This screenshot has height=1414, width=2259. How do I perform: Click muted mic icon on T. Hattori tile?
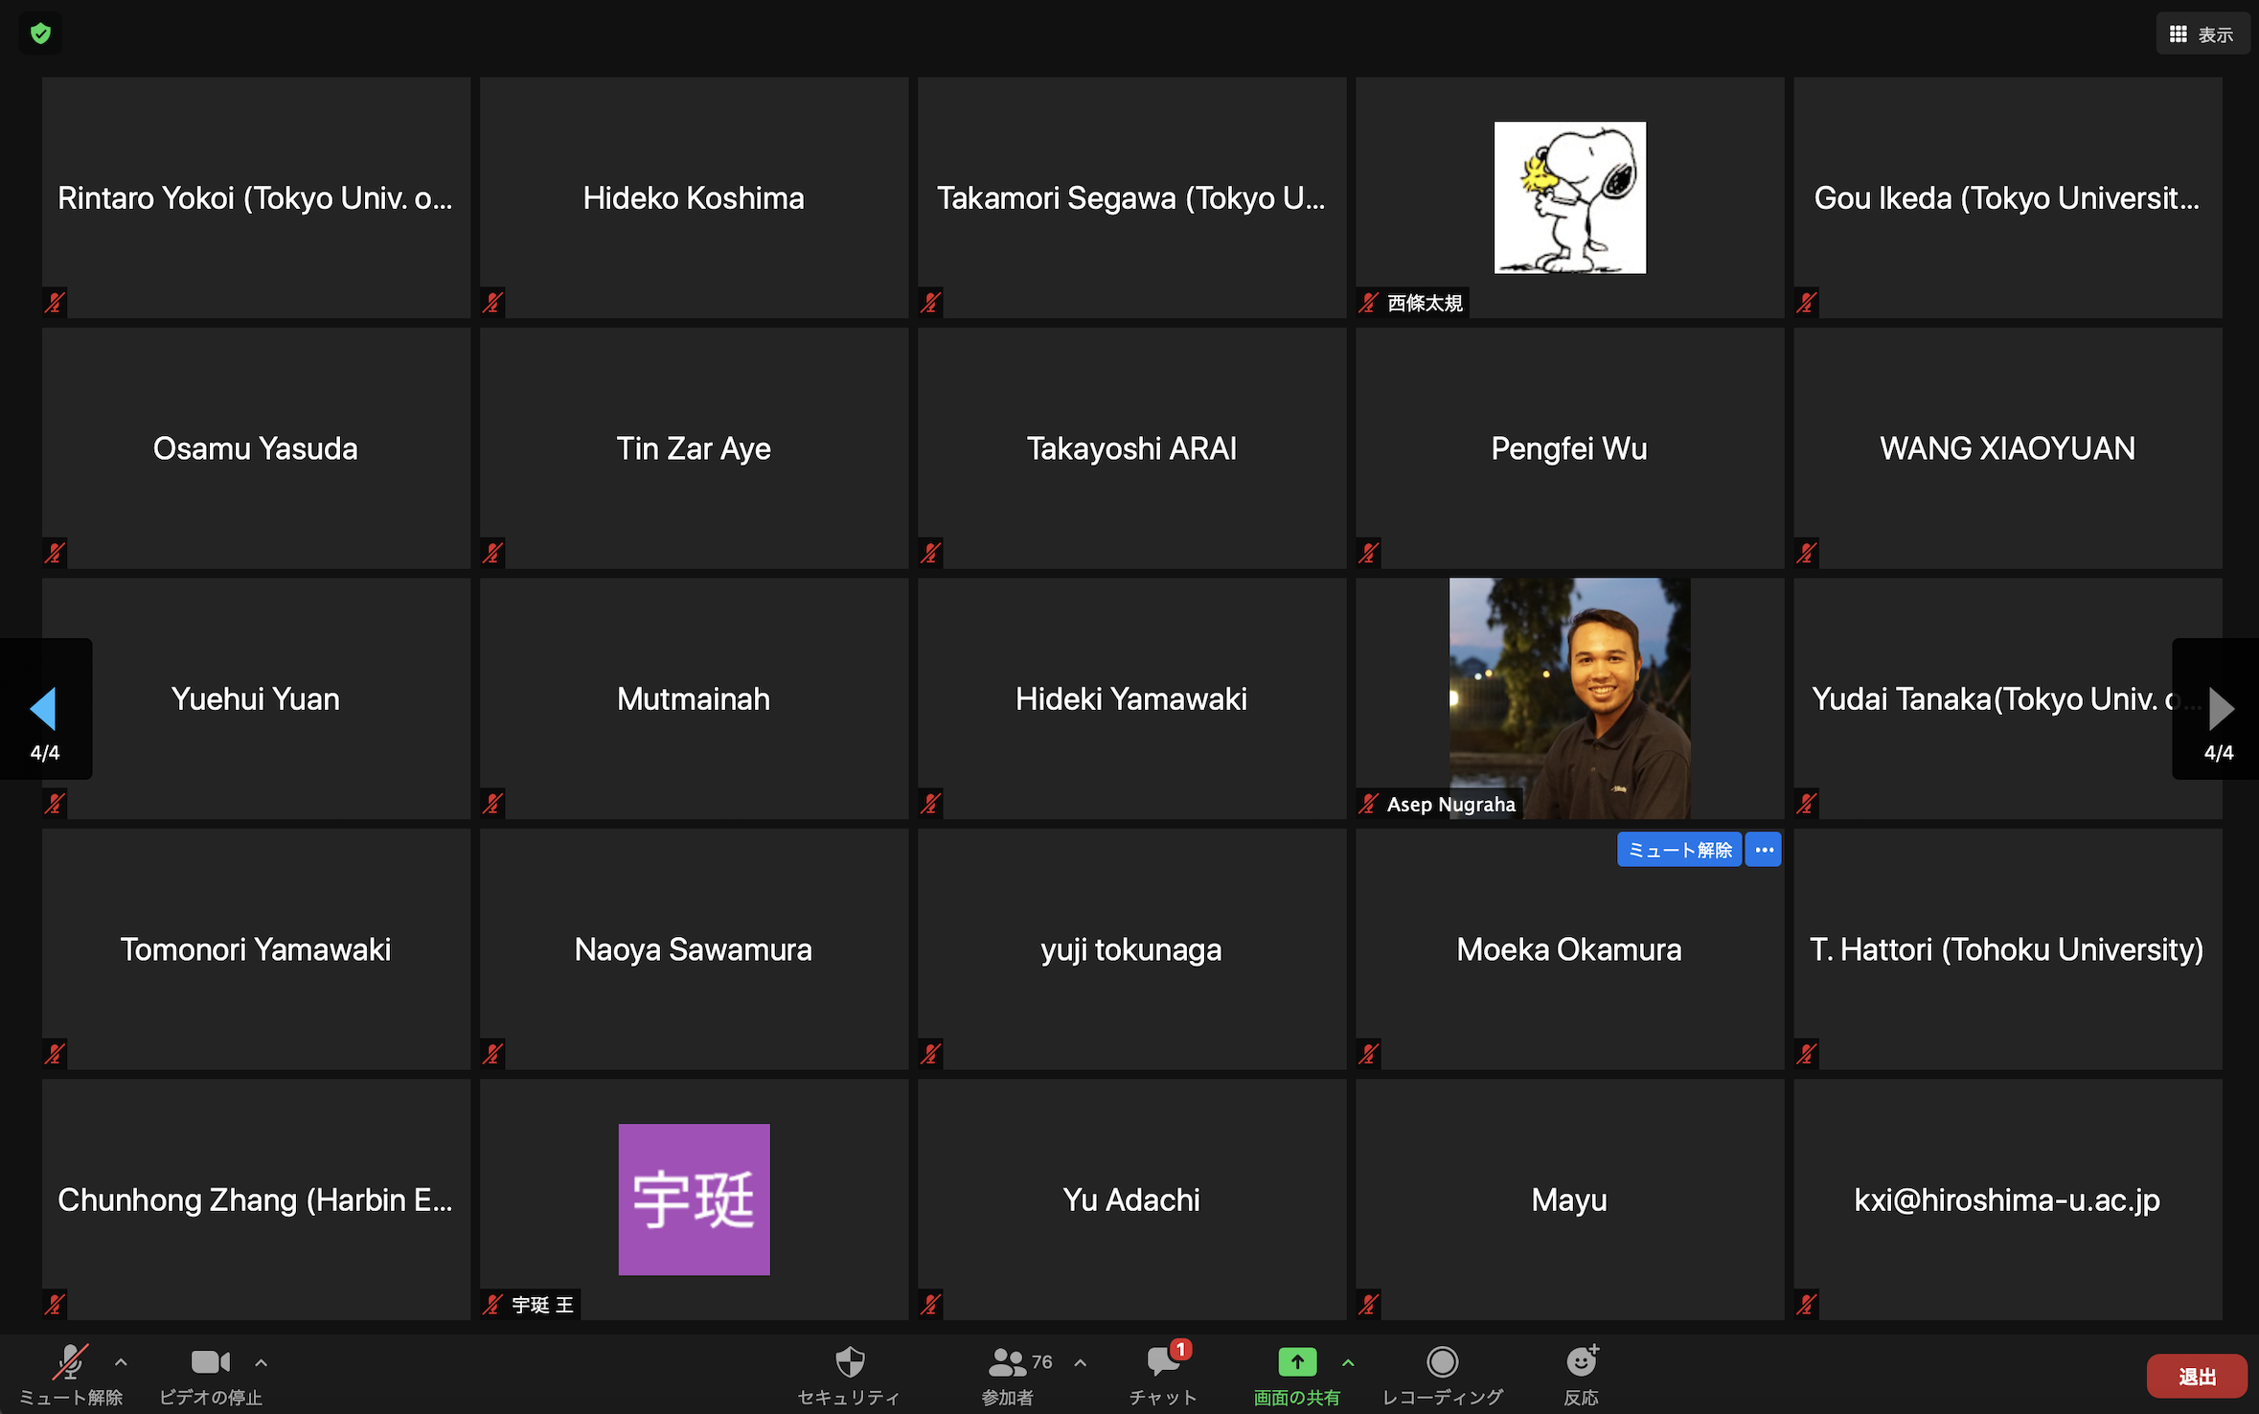click(x=1807, y=1054)
